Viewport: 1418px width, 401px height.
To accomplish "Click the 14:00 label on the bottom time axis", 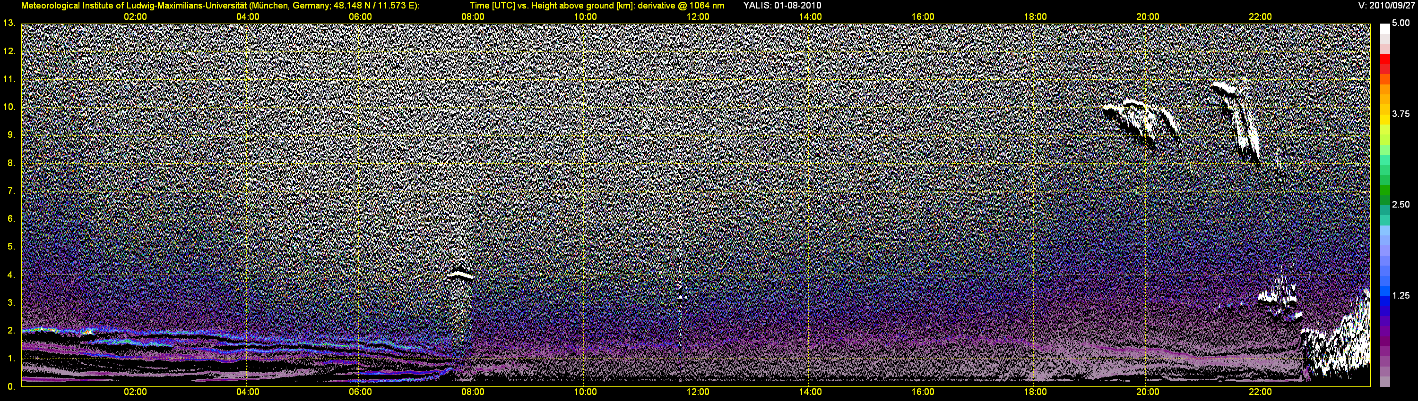I will coord(810,392).
